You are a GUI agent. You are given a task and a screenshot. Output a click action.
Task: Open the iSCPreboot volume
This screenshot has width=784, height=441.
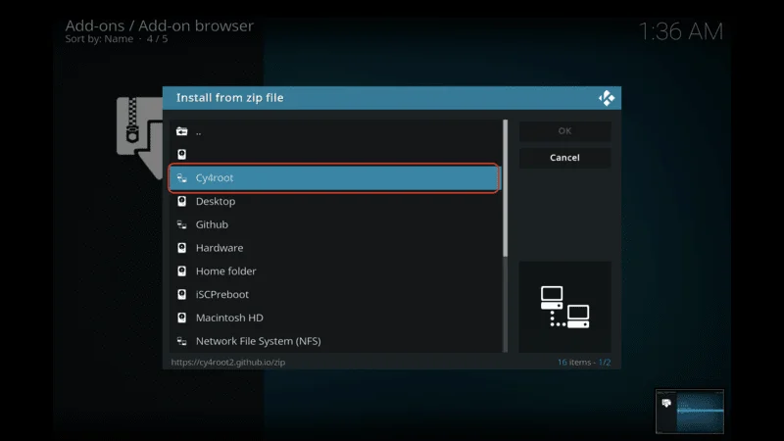(335, 294)
